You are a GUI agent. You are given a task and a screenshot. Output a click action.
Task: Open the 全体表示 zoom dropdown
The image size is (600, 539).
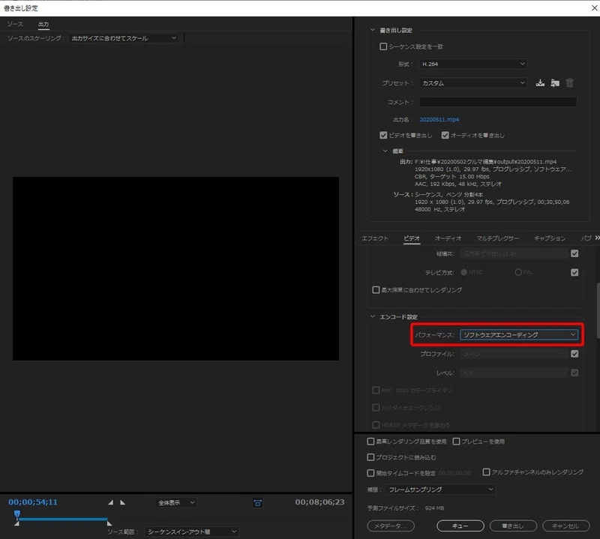click(176, 502)
